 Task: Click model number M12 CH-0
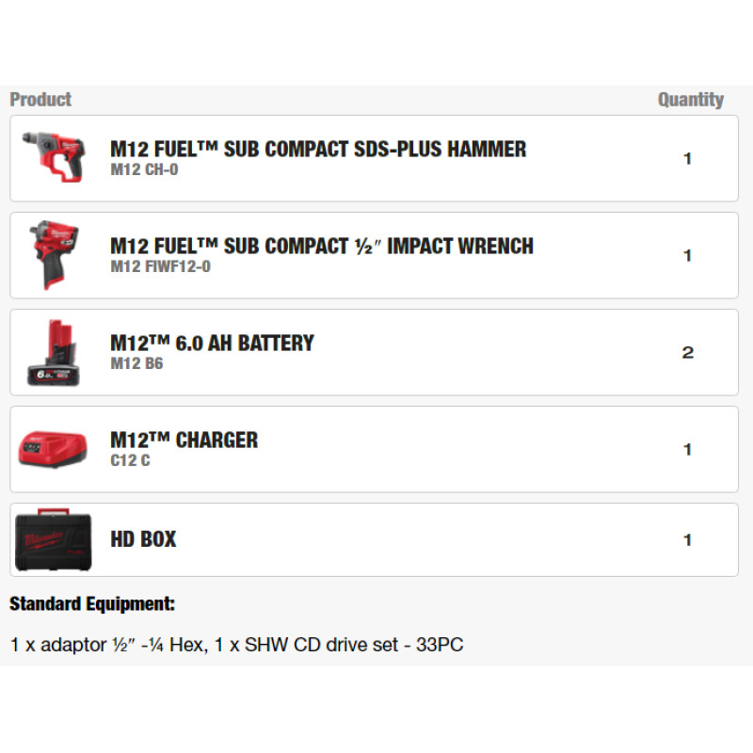pos(144,170)
